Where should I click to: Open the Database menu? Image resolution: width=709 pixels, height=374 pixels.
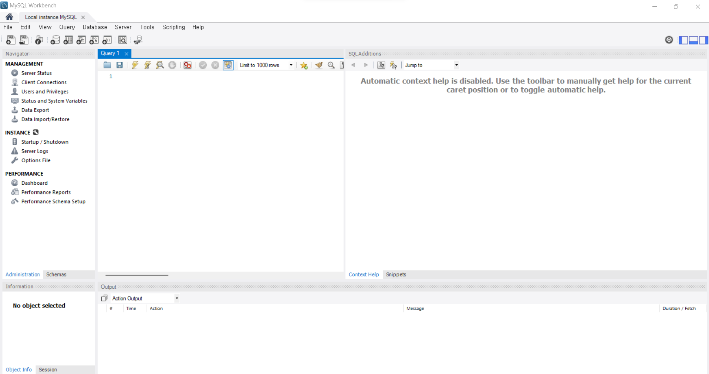point(95,27)
